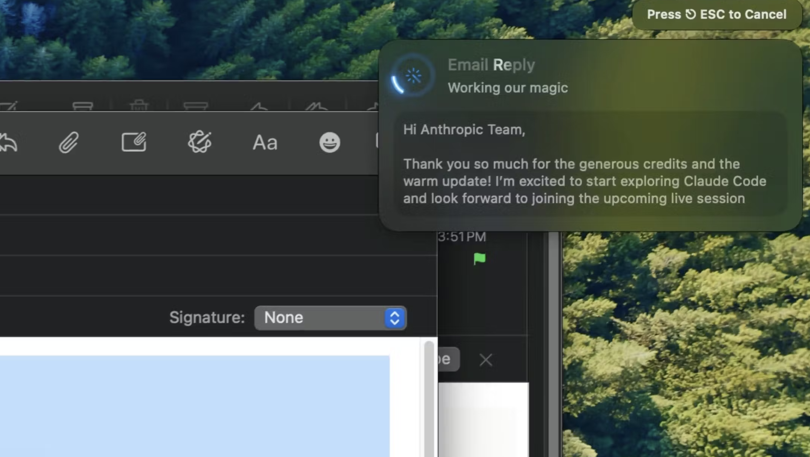This screenshot has height=457, width=810.
Task: Click the blue Signature stepper arrows
Action: pyautogui.click(x=394, y=318)
